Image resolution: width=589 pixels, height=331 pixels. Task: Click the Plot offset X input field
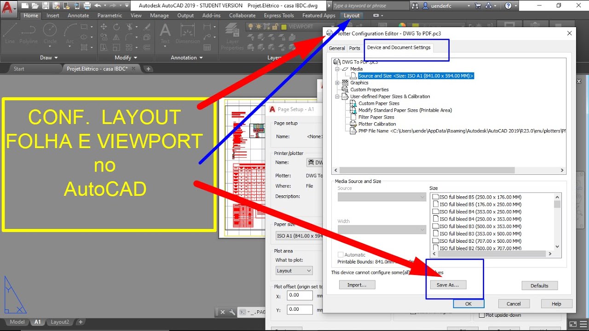(300, 295)
